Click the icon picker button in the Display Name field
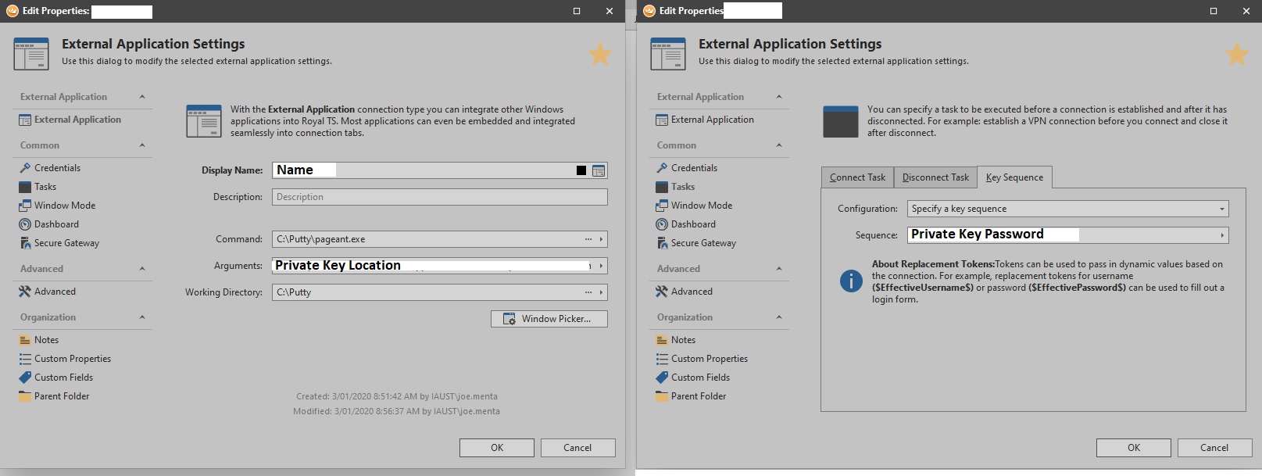Viewport: 1262px width, 476px height. pos(599,170)
